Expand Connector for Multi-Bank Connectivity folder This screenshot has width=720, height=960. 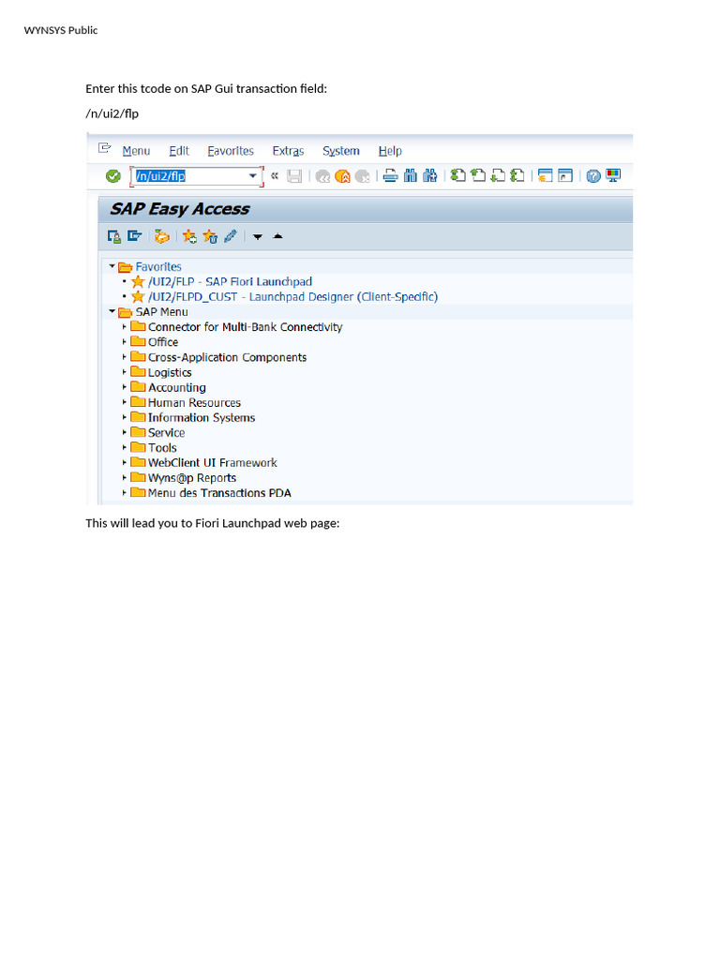tap(125, 327)
